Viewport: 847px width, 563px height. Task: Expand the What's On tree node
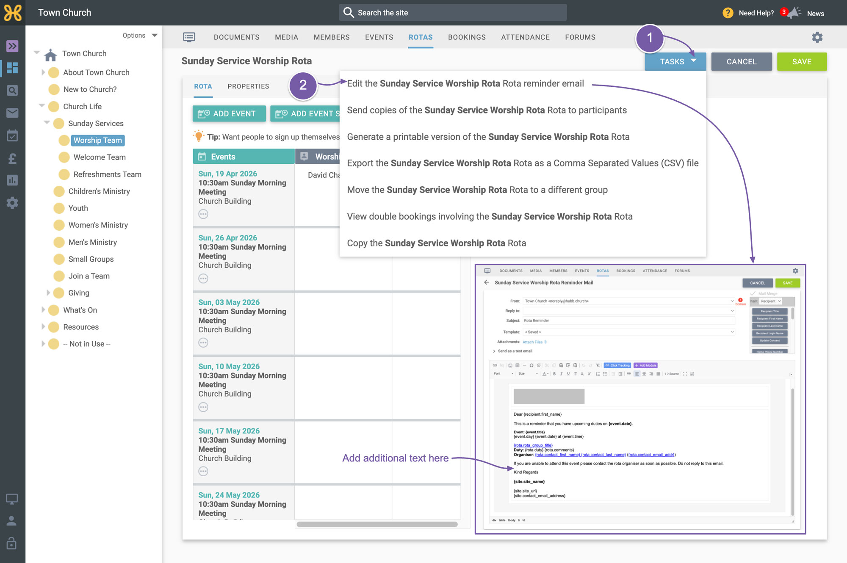pos(43,310)
